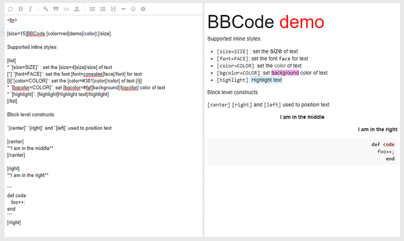This screenshot has height=241, width=404.
Task: Insert a numbered list
Action: [103, 9]
